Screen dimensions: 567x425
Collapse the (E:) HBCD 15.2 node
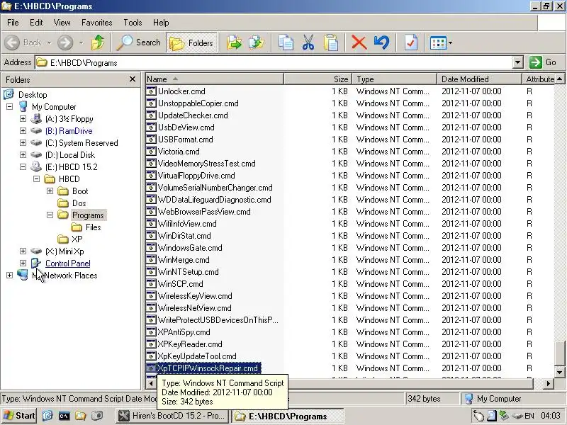point(23,166)
